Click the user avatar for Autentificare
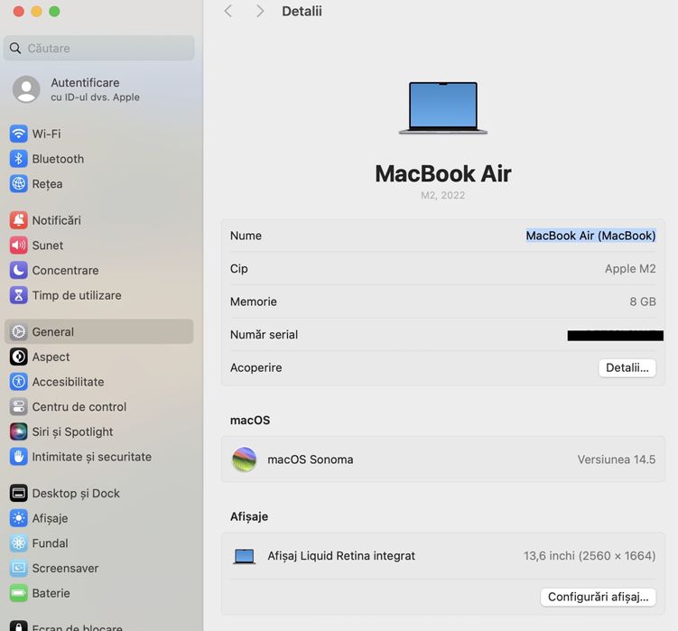The width and height of the screenshot is (678, 631). [x=26, y=89]
